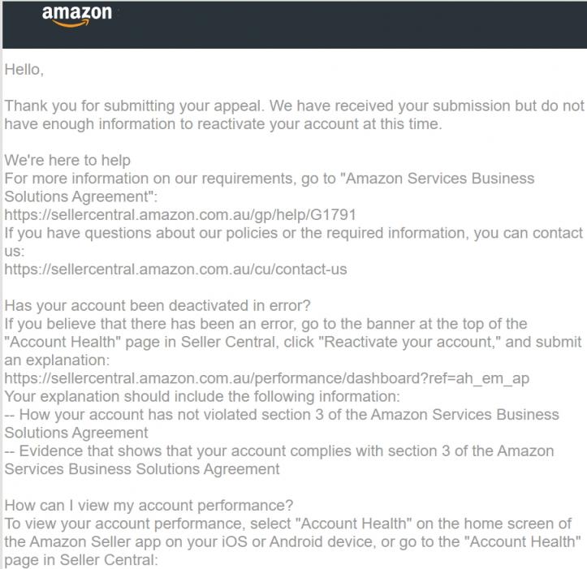Click the "We're here to help" heading
This screenshot has width=587, height=569.
(x=67, y=160)
